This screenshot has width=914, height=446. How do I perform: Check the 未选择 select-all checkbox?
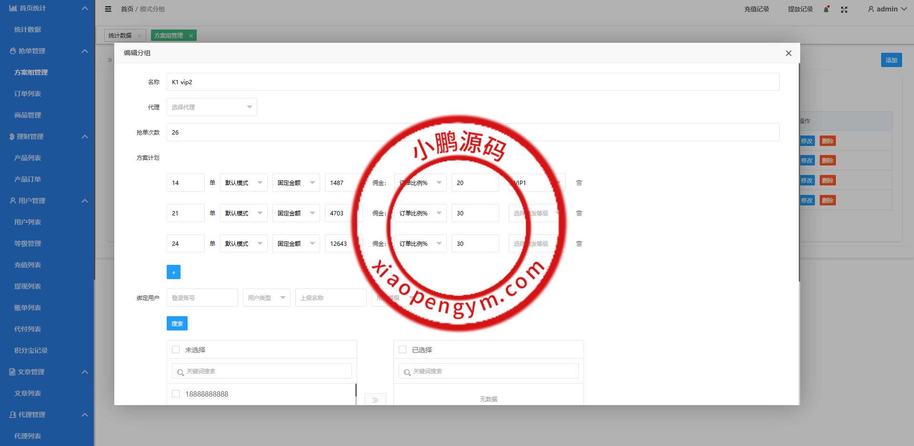click(176, 349)
